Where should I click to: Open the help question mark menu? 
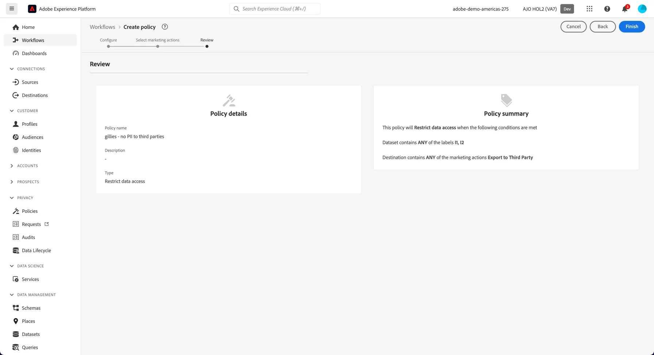tap(607, 9)
